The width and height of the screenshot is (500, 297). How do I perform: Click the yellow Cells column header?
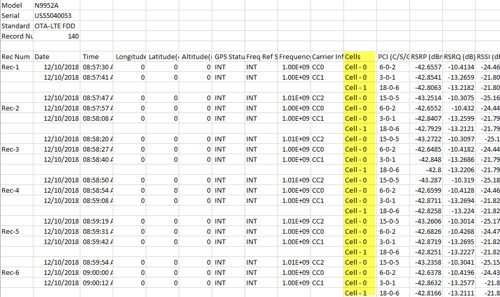pyautogui.click(x=360, y=57)
